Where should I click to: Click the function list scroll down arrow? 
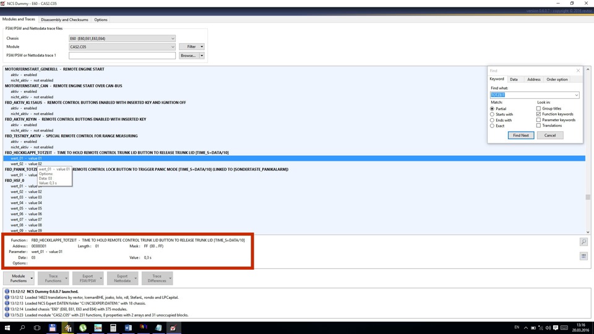588,232
